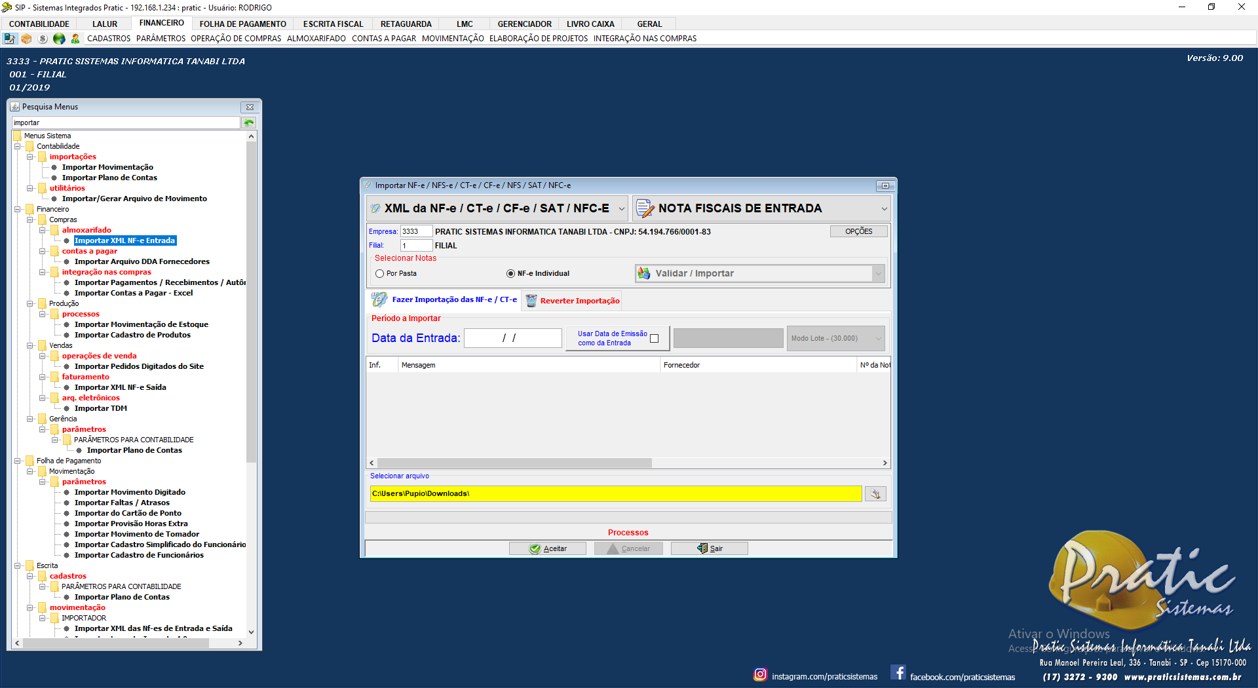This screenshot has width=1258, height=688.
Task: Click the Data da Entrada date field
Action: tap(512, 338)
